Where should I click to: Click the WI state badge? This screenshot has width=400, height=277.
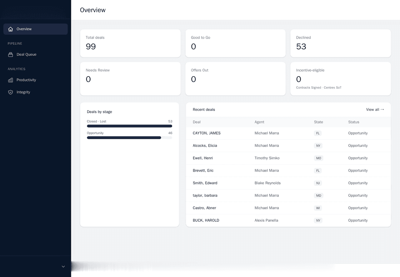click(x=318, y=208)
